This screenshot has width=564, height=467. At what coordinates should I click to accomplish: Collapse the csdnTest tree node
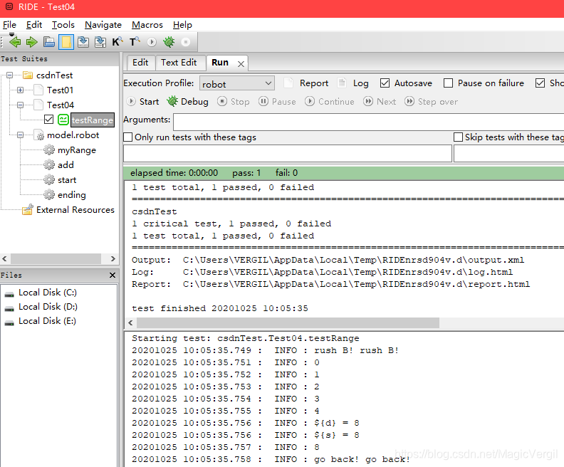(x=10, y=75)
